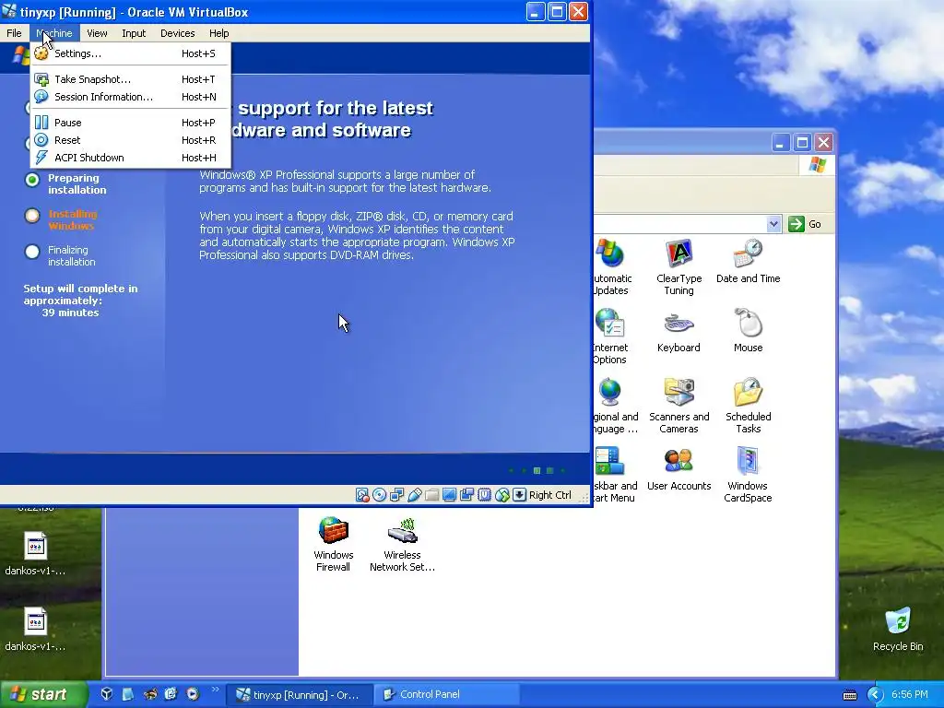
Task: Click the keyboard capture arrow icon beside Right Ctrl
Action: 519,495
